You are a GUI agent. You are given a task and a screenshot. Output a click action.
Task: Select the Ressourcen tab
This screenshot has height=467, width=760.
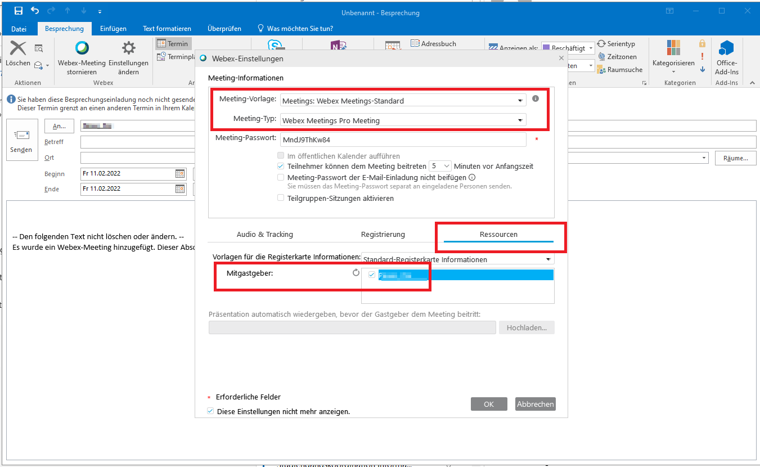click(498, 234)
